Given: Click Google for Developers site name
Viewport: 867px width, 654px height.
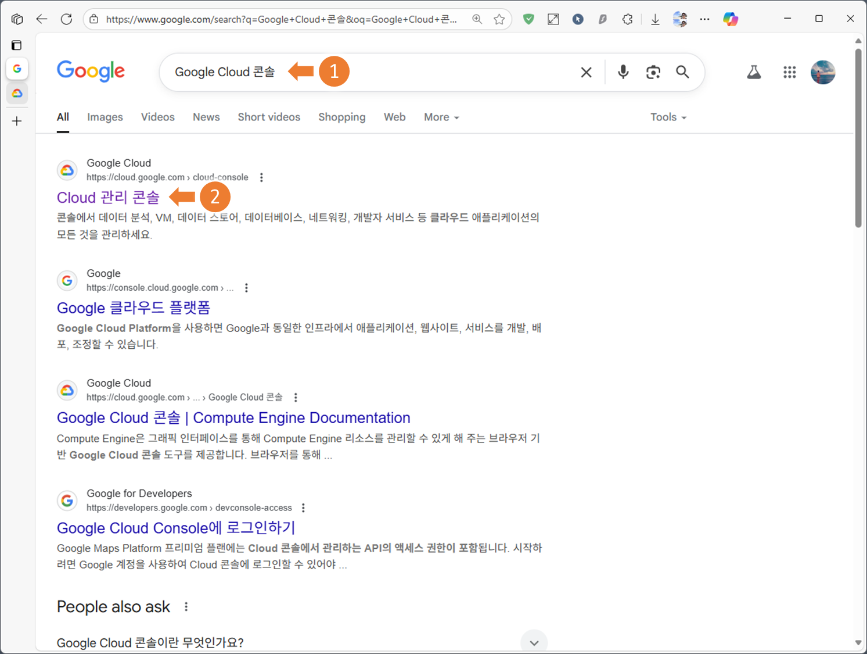Looking at the screenshot, I should (x=139, y=494).
